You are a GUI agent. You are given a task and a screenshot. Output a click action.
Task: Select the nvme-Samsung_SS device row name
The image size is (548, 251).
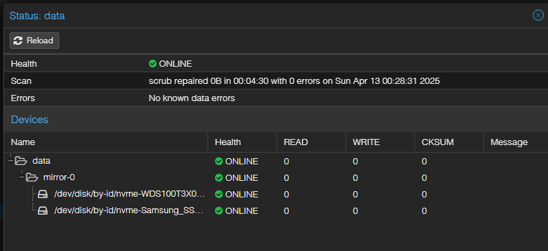click(x=129, y=211)
